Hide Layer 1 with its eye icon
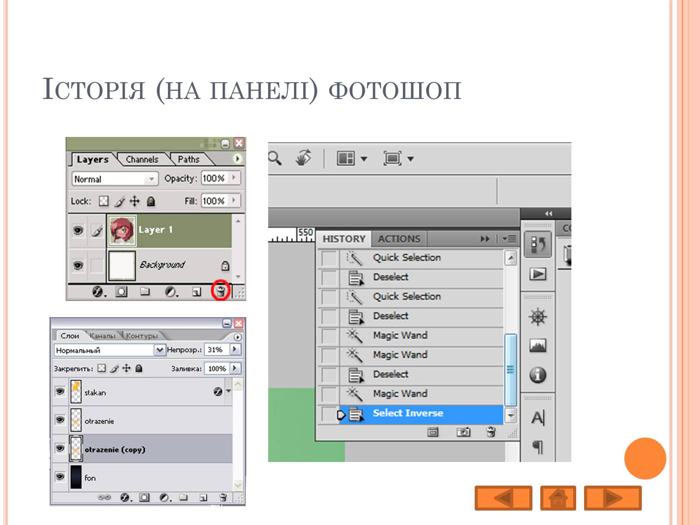This screenshot has width=700, height=525. pos(78,230)
